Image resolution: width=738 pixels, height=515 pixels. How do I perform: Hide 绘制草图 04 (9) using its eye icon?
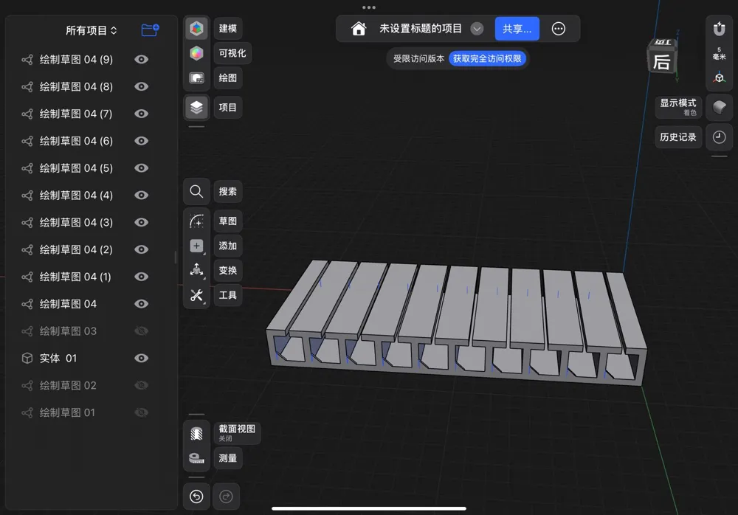pos(141,59)
